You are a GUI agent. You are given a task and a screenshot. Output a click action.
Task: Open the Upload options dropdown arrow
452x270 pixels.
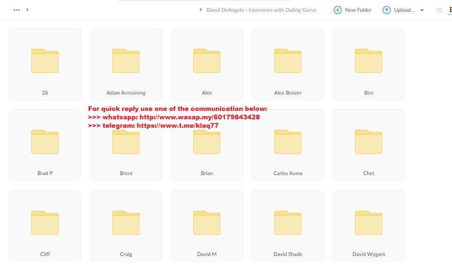[x=422, y=10]
